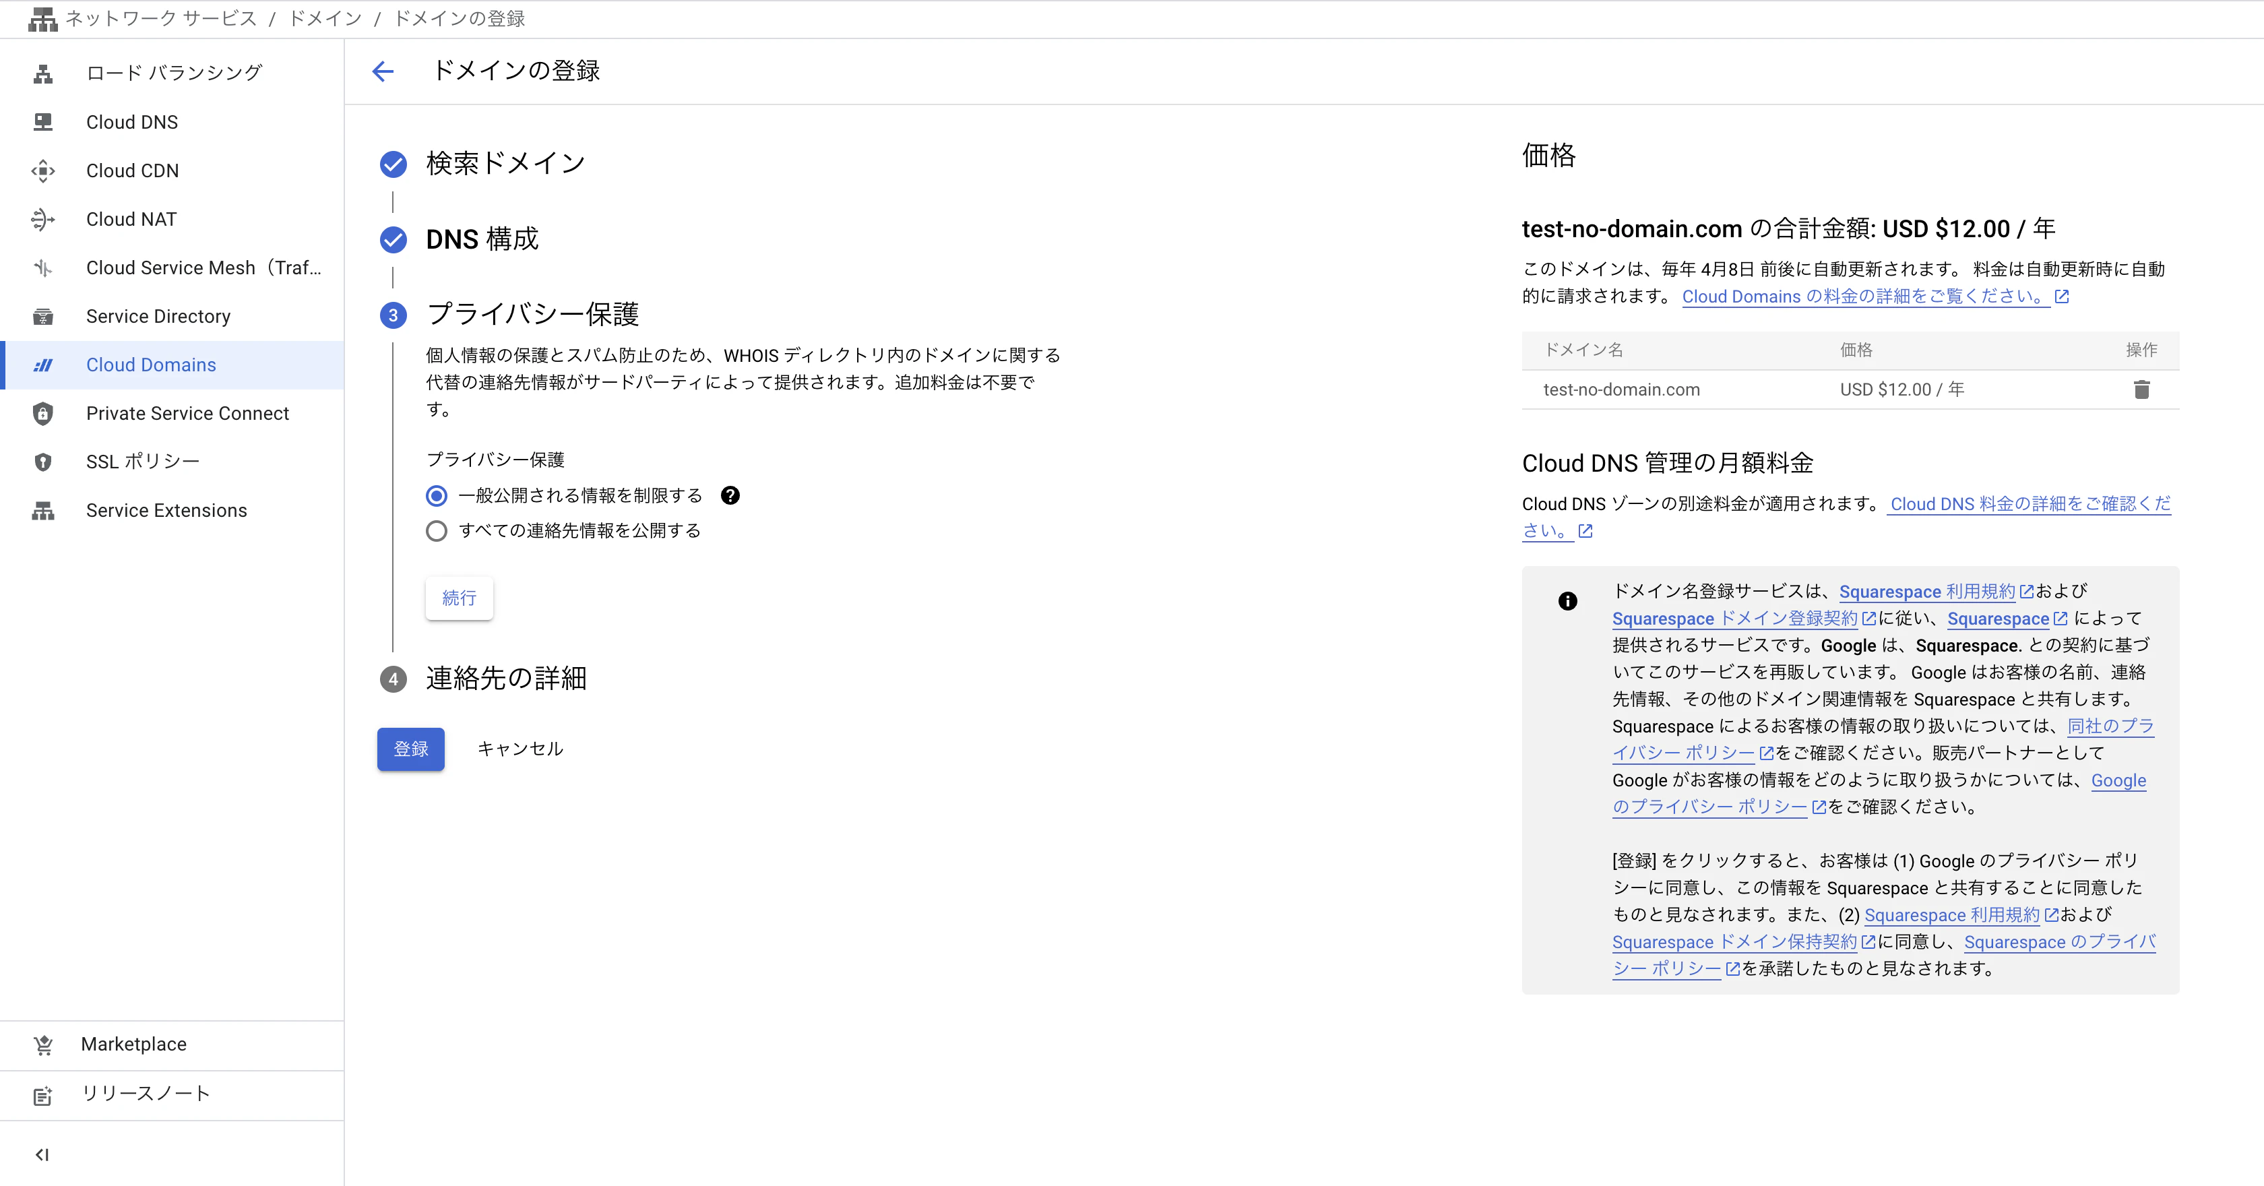Image resolution: width=2264 pixels, height=1186 pixels.
Task: Click the ロード バランシング sidebar icon
Action: 43,74
